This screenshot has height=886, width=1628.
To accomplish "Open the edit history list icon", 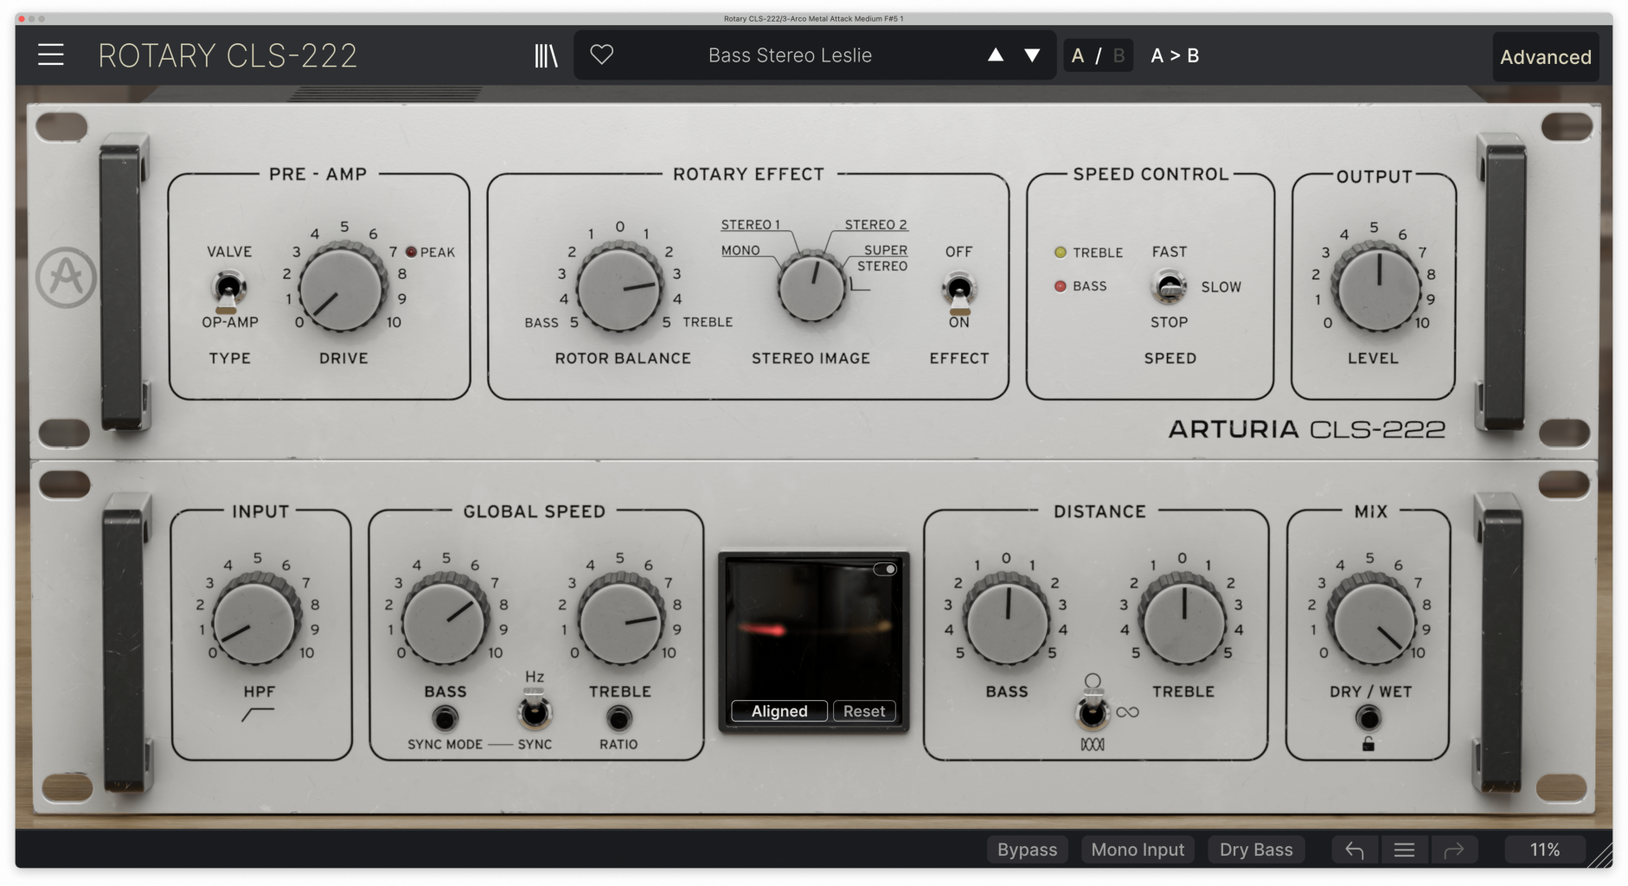I will pos(1404,850).
